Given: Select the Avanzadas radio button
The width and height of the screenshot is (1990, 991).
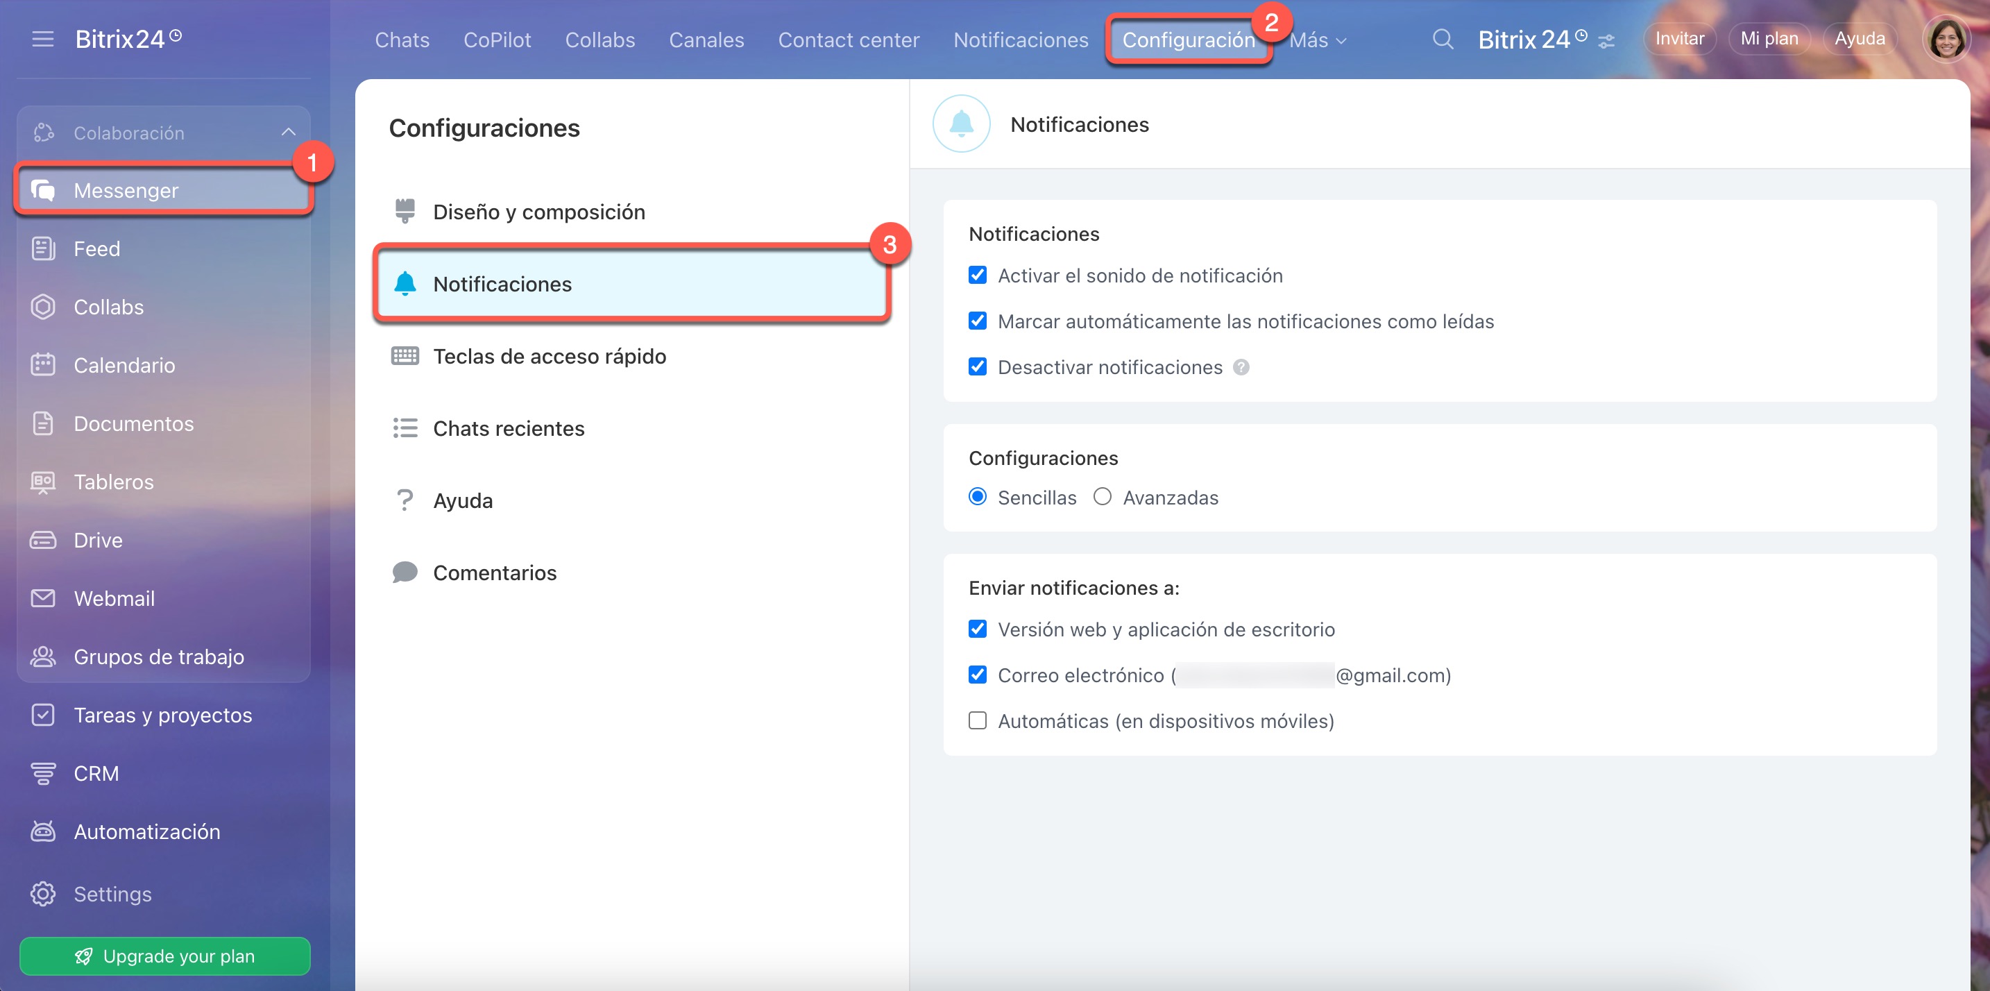Looking at the screenshot, I should [x=1103, y=497].
